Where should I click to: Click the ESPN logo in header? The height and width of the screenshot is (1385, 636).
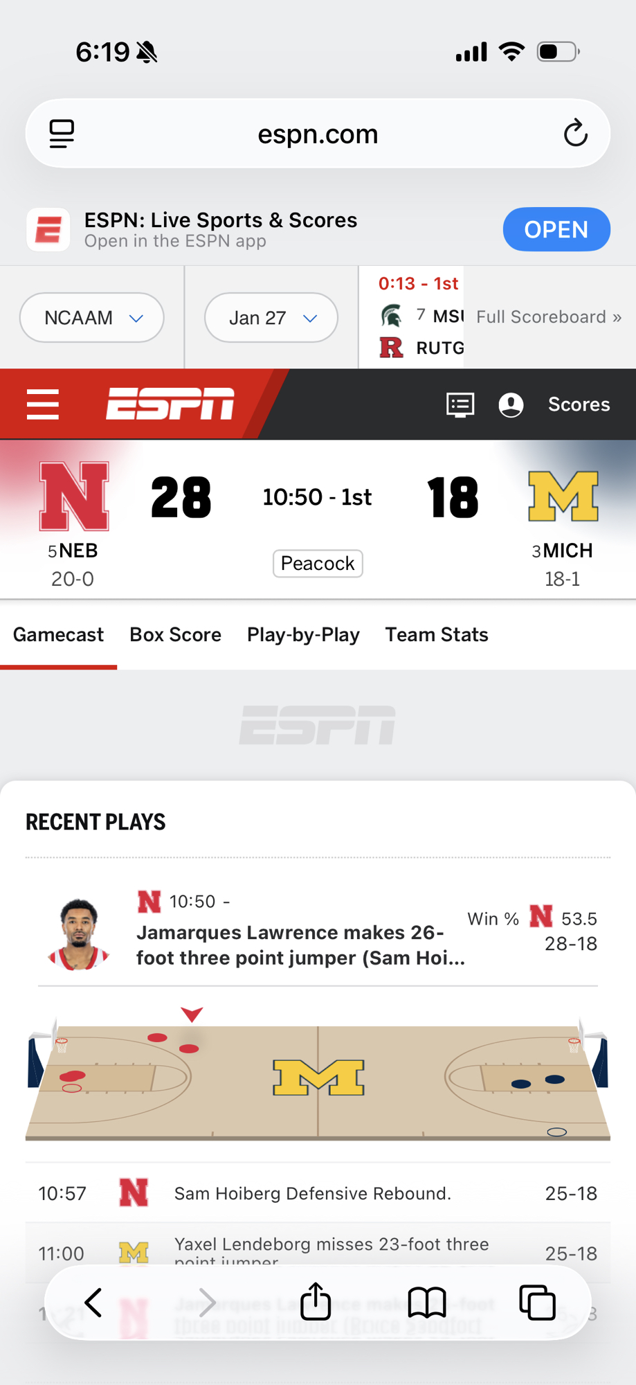[170, 404]
